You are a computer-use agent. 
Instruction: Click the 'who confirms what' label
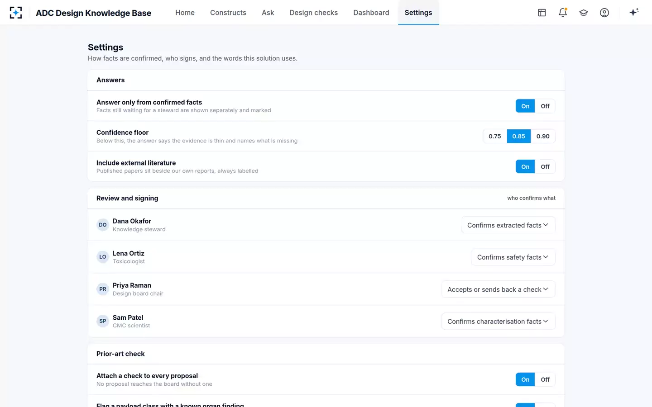click(531, 198)
